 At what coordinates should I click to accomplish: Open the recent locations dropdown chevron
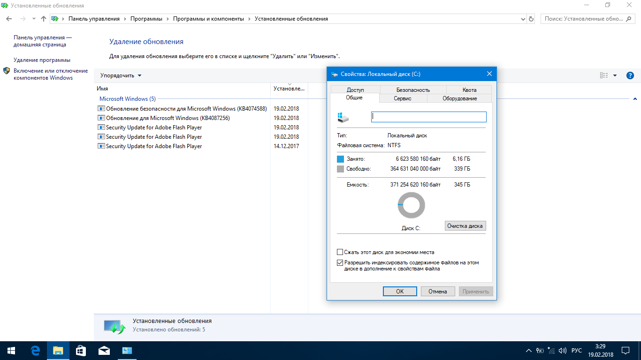click(34, 19)
